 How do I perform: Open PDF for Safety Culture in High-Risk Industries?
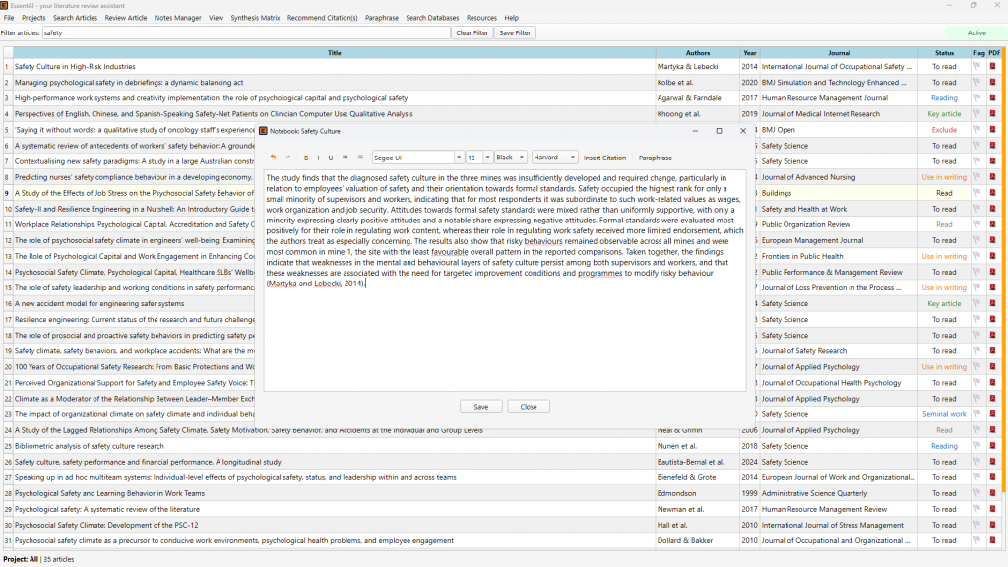(x=992, y=66)
